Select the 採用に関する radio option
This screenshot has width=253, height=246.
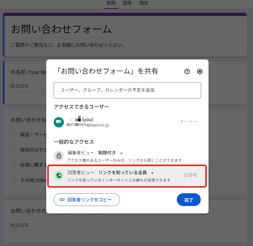[13, 165]
